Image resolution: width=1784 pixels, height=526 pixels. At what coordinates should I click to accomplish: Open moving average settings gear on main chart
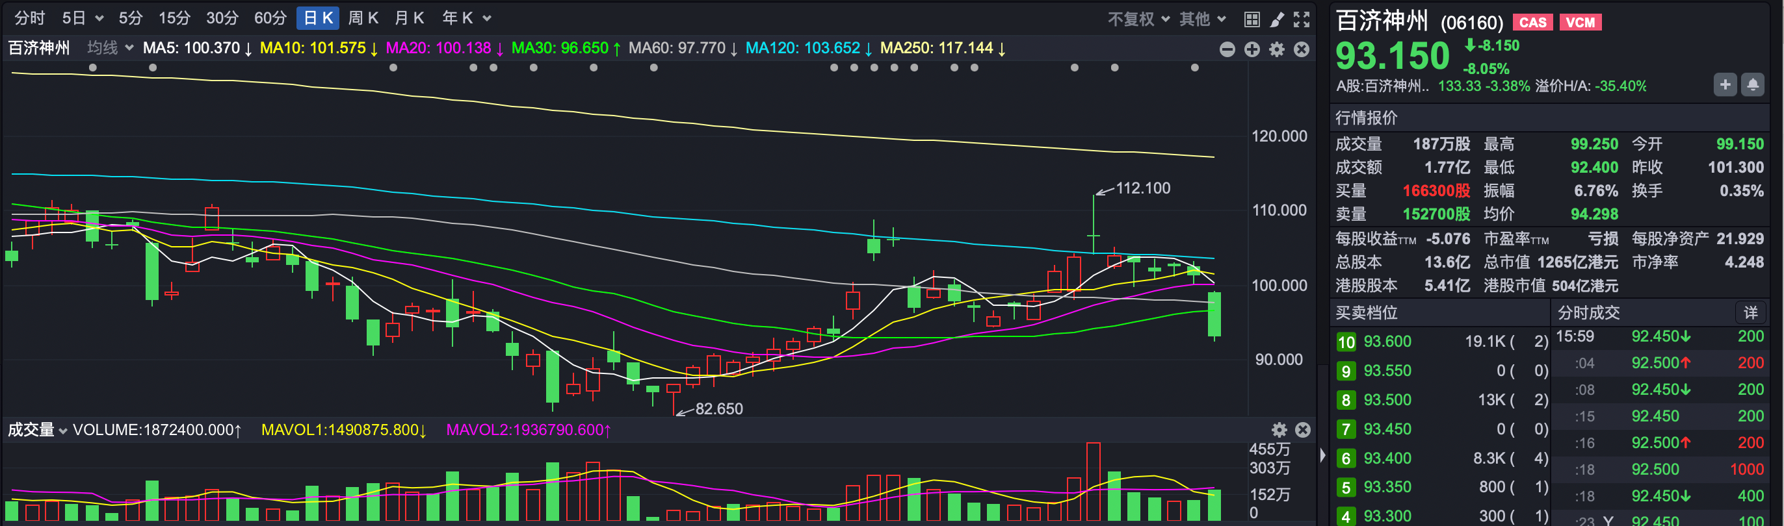click(x=1276, y=49)
